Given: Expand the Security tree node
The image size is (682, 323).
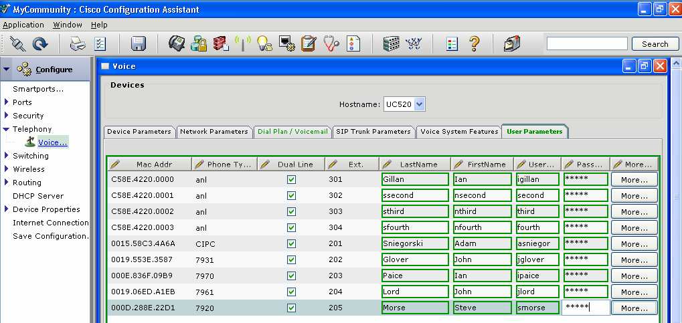Looking at the screenshot, I should point(6,116).
